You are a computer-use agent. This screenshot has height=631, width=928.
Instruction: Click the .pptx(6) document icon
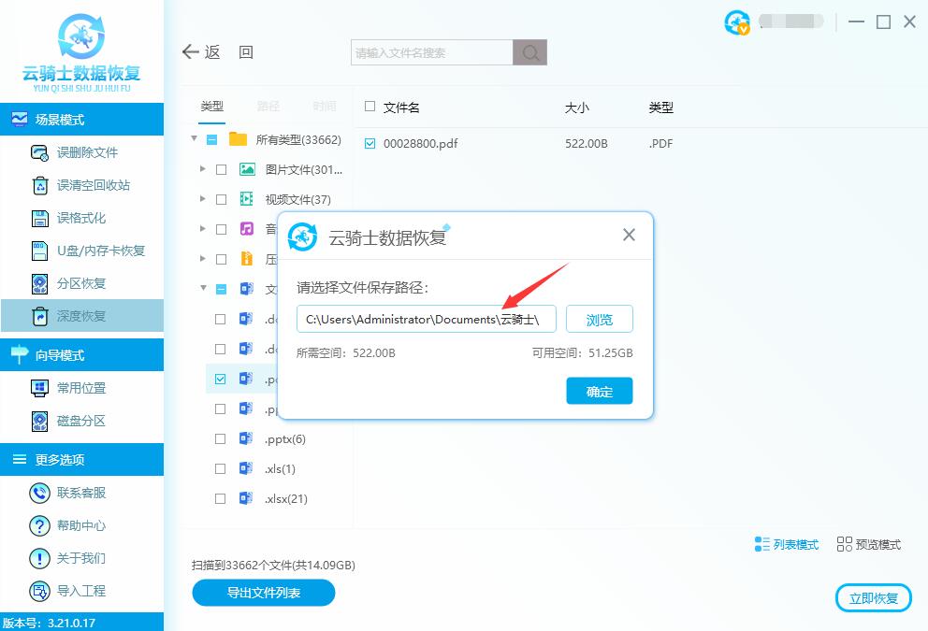246,438
